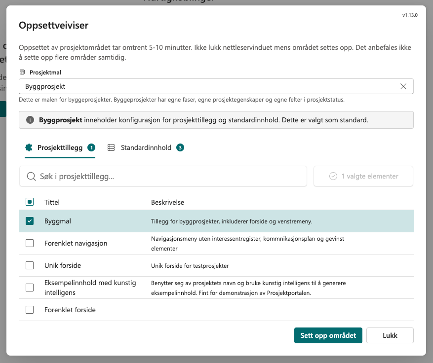Click the checkmark icon beside 1 valgte elementer
This screenshot has width=433, height=363.
pos(333,176)
